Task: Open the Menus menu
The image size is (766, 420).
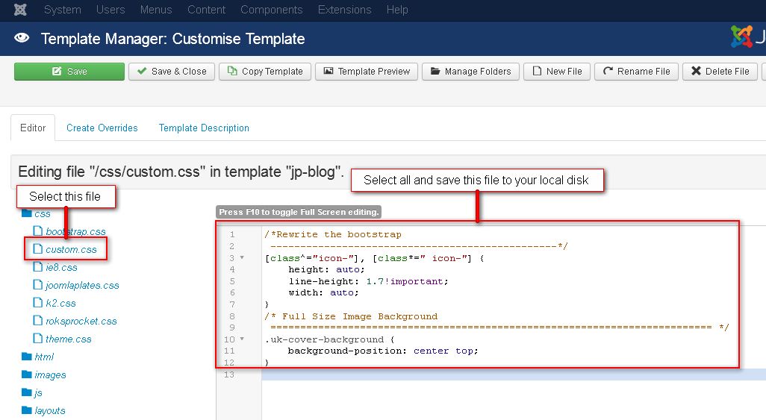Action: tap(156, 10)
